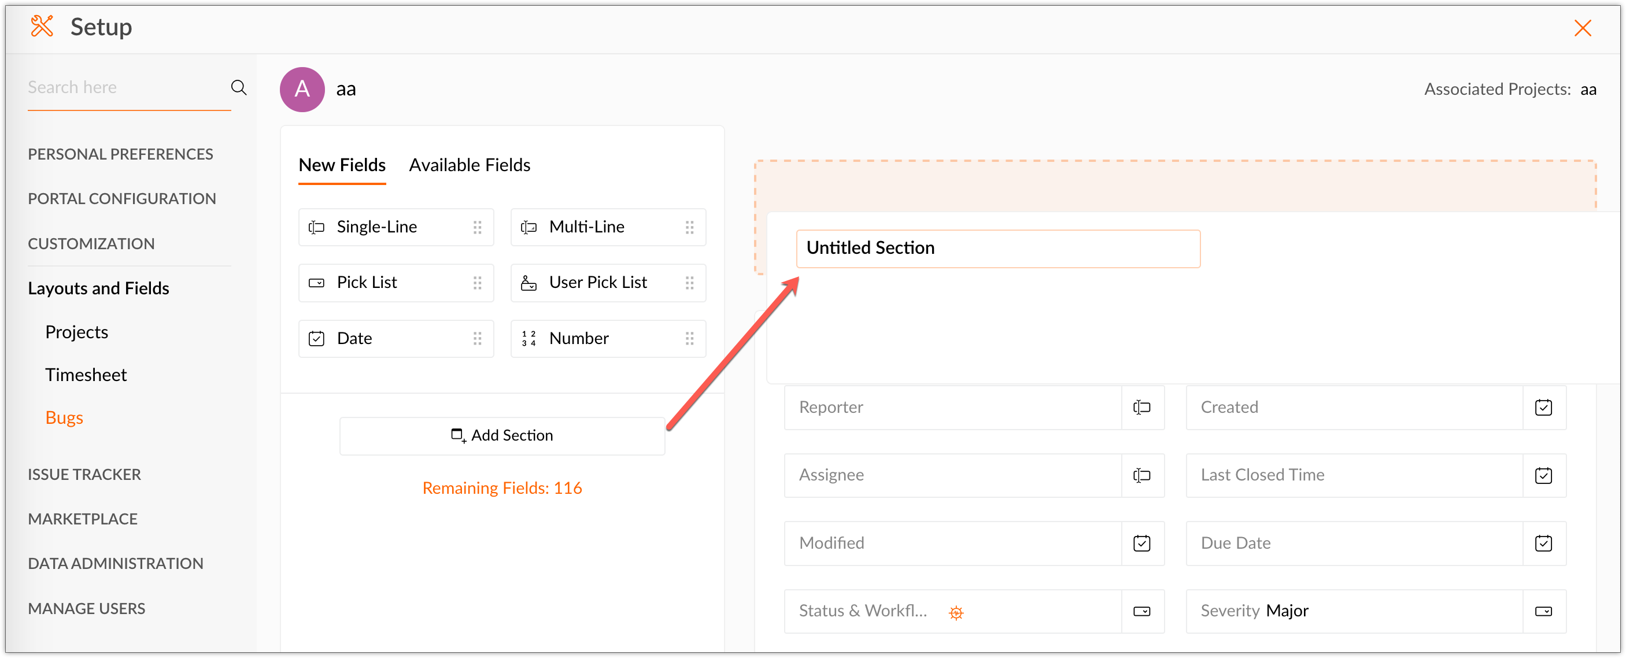Open the Bugs layout link
Image resolution: width=1626 pixels, height=658 pixels.
click(x=64, y=417)
